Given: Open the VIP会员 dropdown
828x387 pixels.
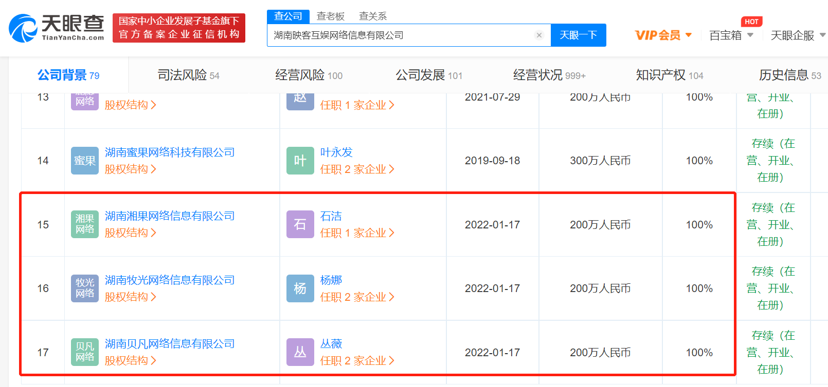Looking at the screenshot, I should pyautogui.click(x=663, y=35).
